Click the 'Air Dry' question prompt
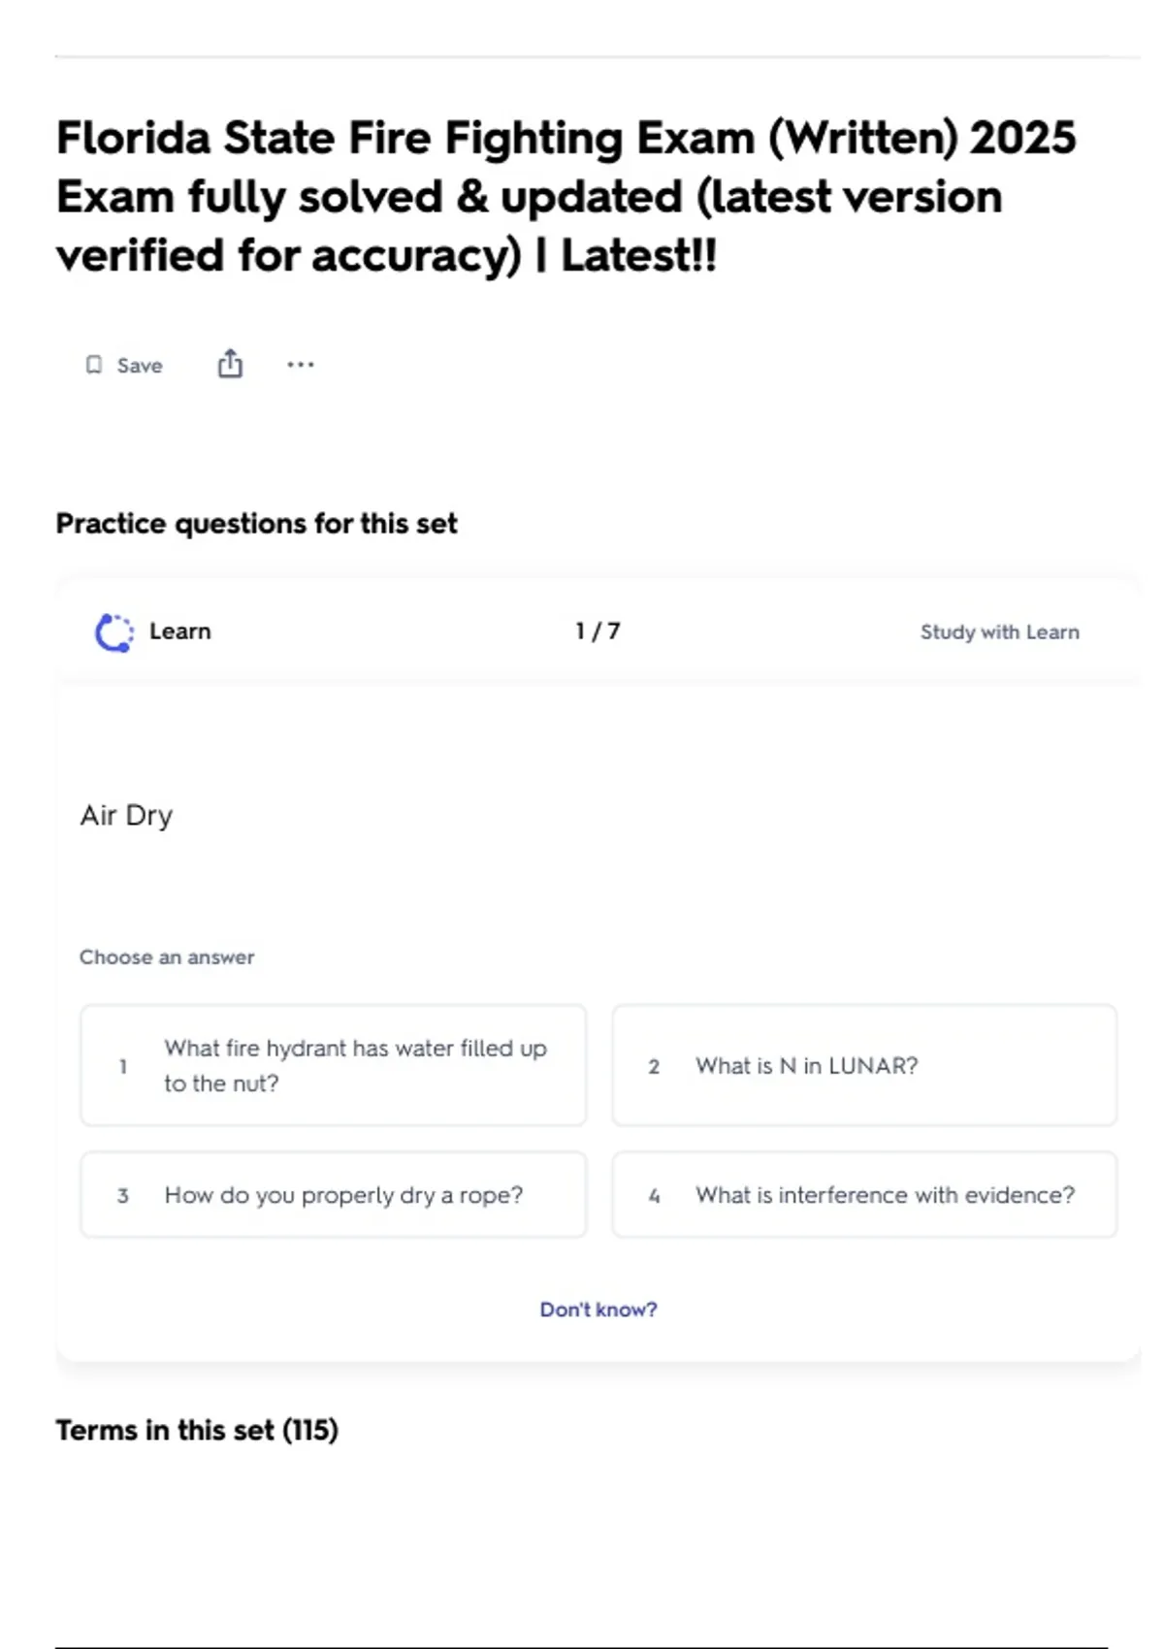Viewport: 1164px width, 1649px height. point(126,815)
